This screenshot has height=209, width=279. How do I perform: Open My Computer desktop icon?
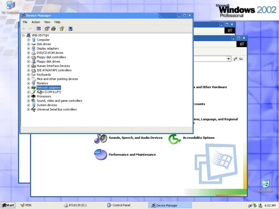[10, 7]
